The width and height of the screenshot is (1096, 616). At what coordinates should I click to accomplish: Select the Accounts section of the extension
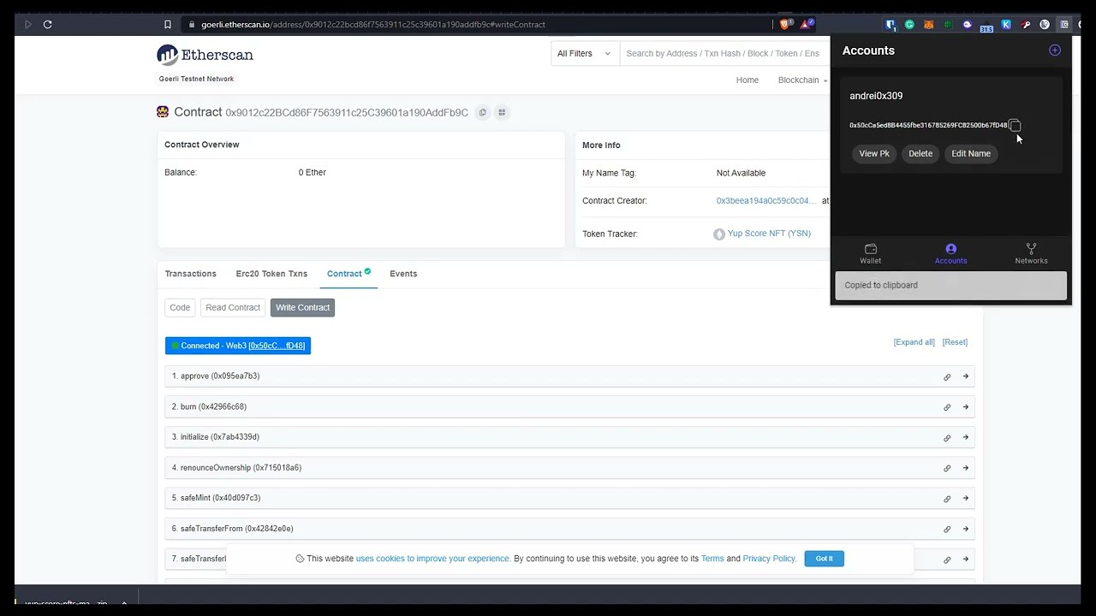pos(950,253)
